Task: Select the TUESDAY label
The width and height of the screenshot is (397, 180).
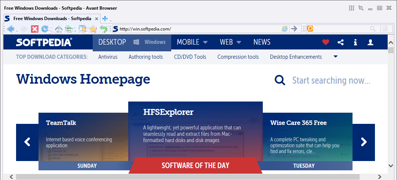Action: coord(304,165)
